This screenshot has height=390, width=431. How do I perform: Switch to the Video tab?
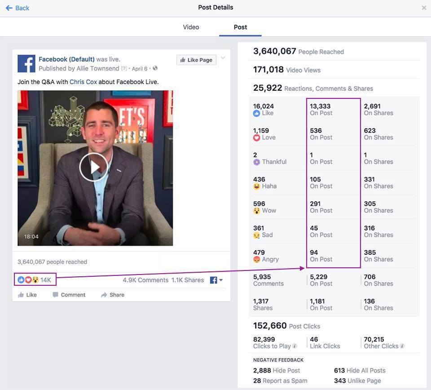coord(191,27)
